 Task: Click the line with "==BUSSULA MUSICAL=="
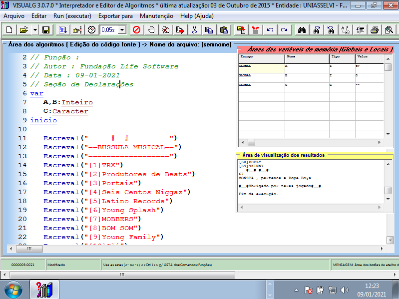pos(112,147)
